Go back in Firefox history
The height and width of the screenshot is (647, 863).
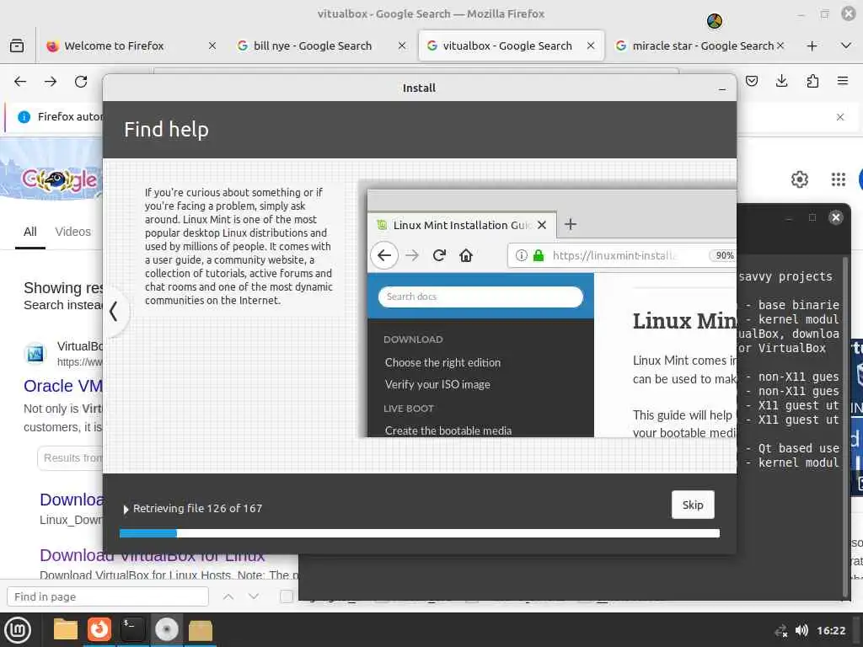tap(20, 82)
